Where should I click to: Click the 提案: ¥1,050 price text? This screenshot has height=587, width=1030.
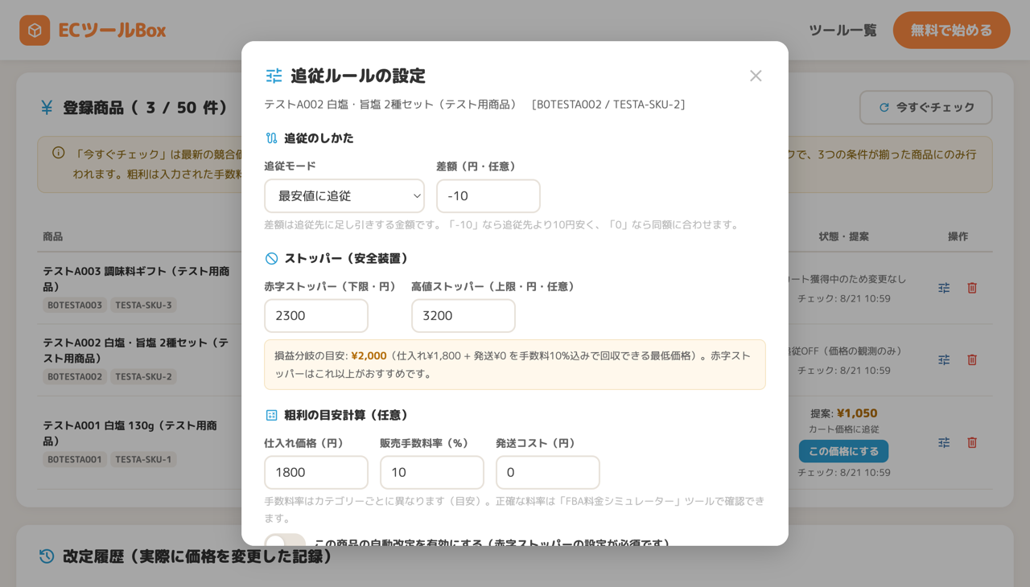click(x=843, y=413)
